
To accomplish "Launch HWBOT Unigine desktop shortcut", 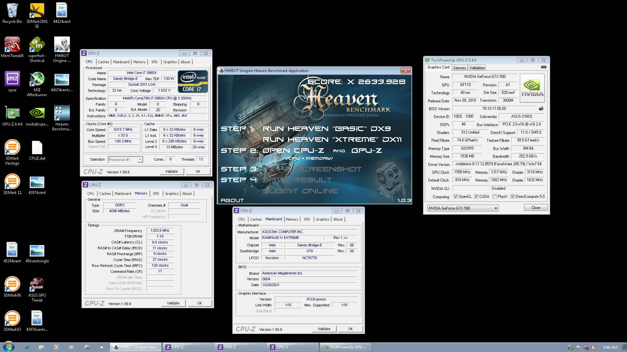I will (x=62, y=50).
